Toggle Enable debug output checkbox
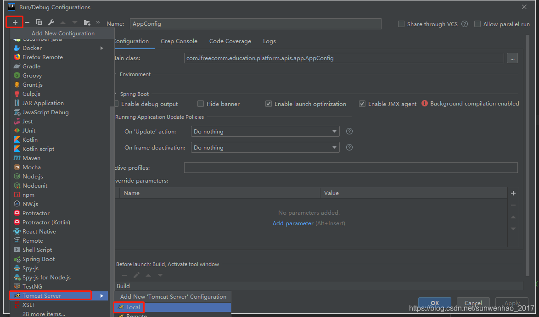 coord(117,104)
